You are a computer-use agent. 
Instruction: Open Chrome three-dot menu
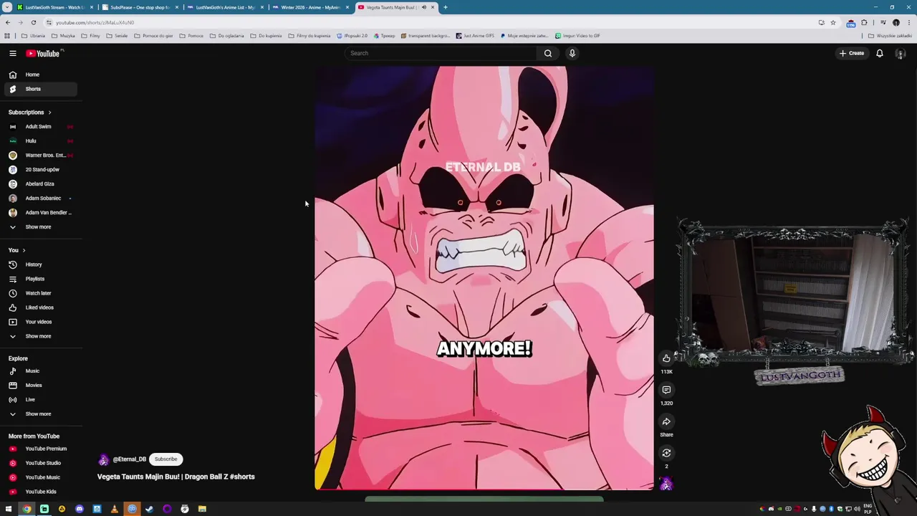(908, 22)
